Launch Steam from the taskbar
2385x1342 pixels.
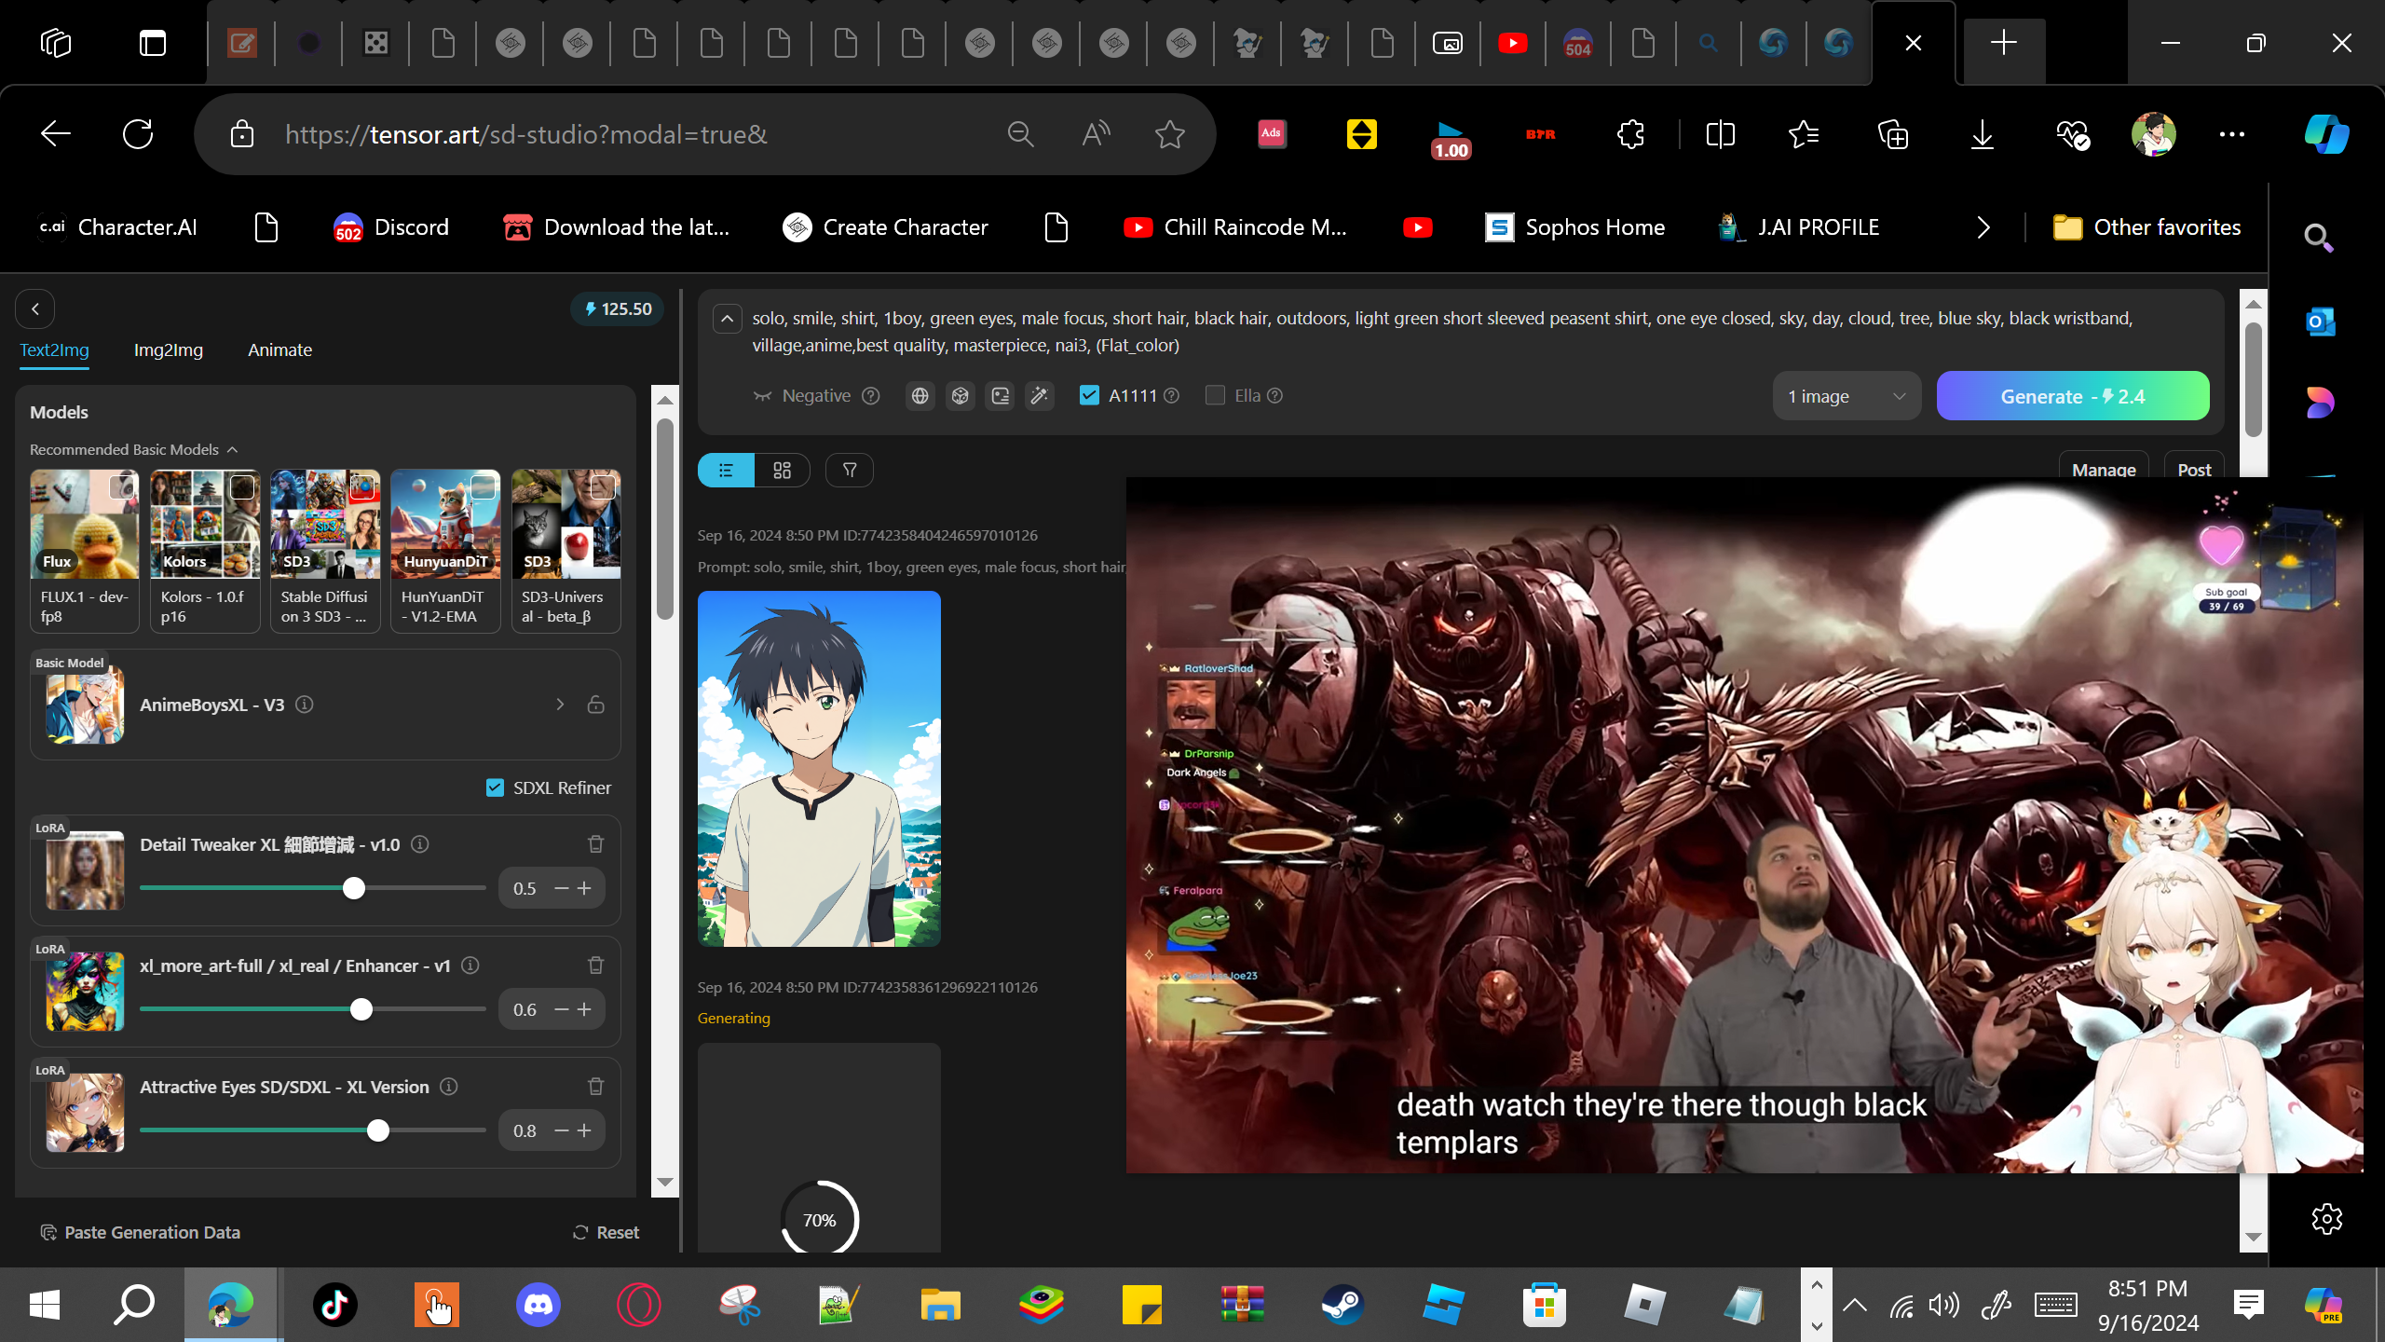pyautogui.click(x=1342, y=1305)
